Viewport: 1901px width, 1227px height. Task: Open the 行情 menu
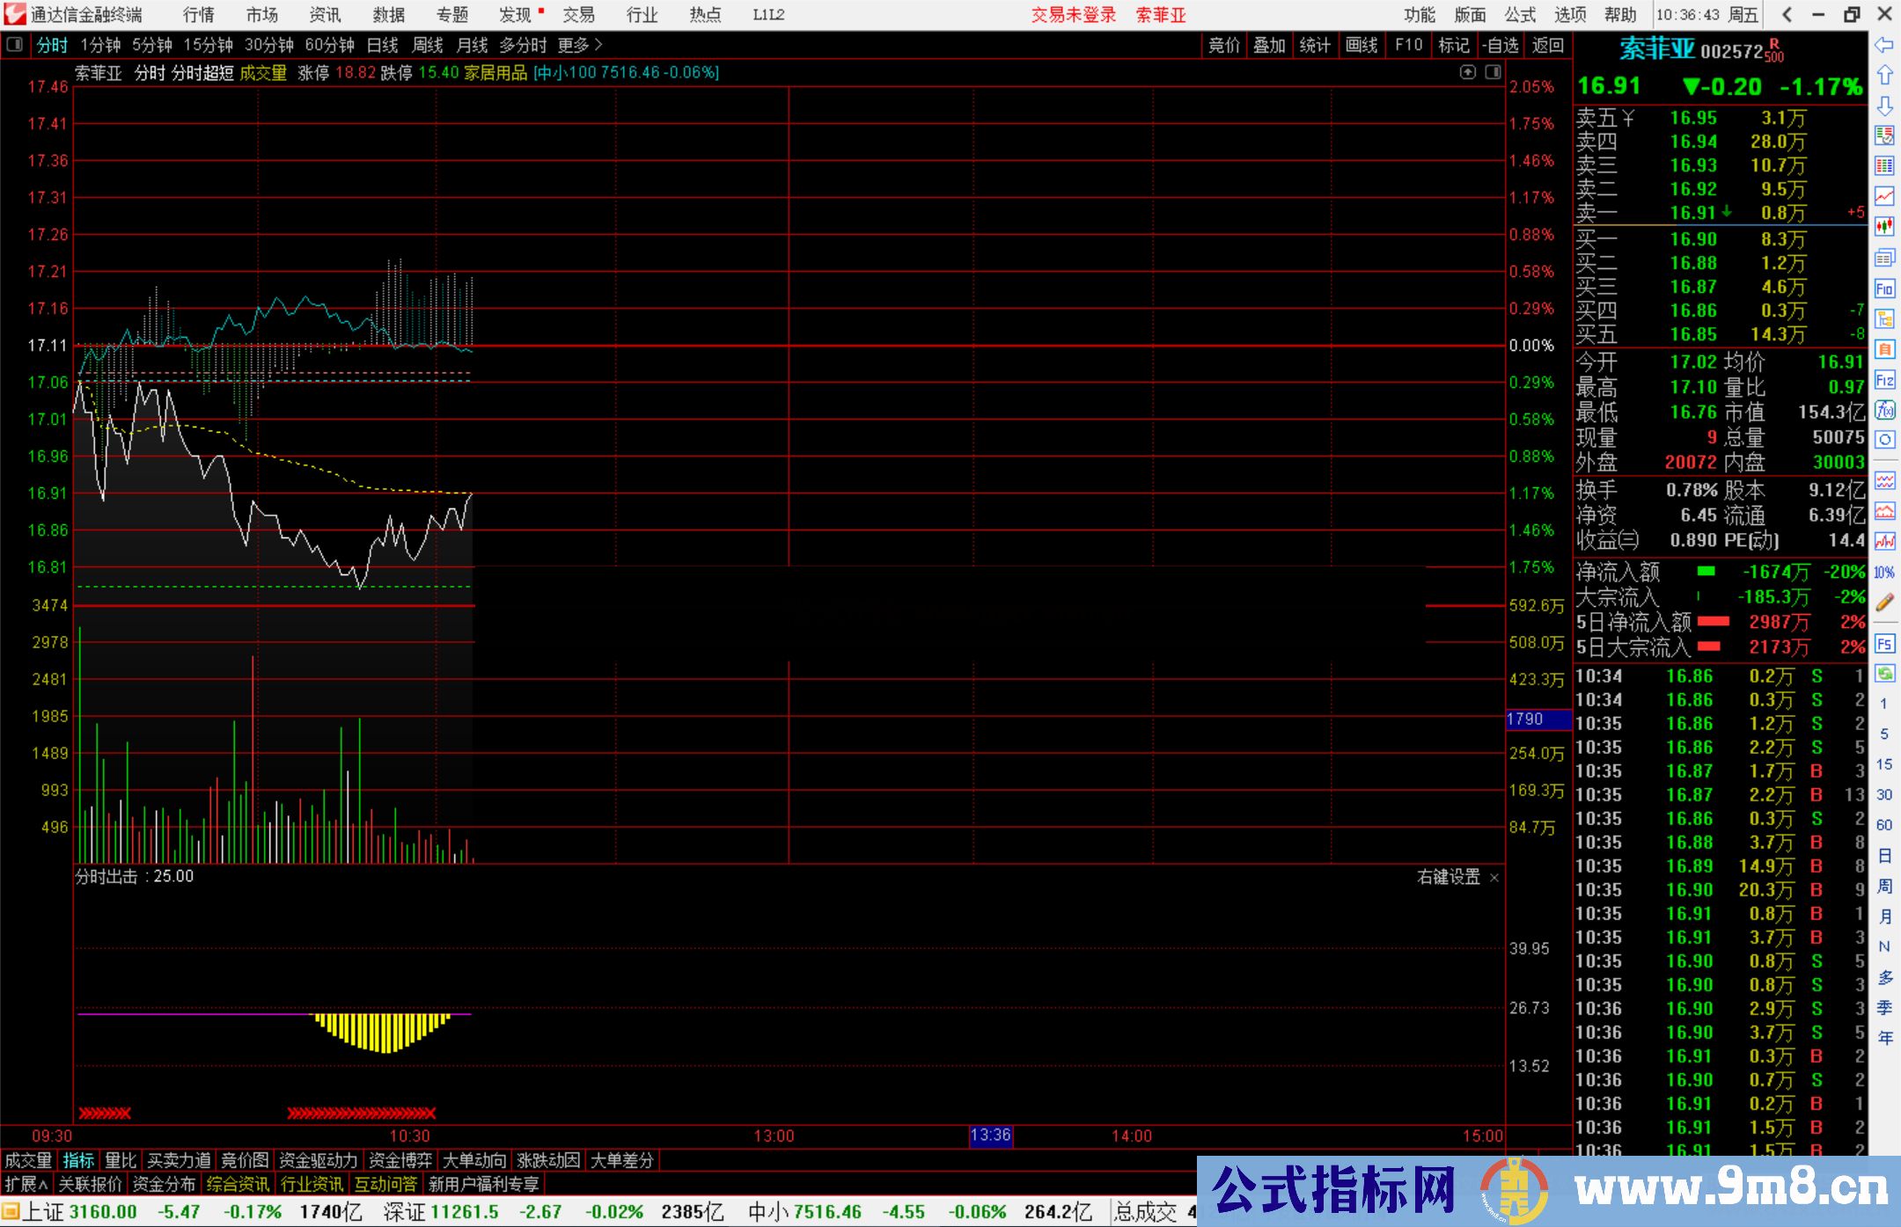click(199, 15)
